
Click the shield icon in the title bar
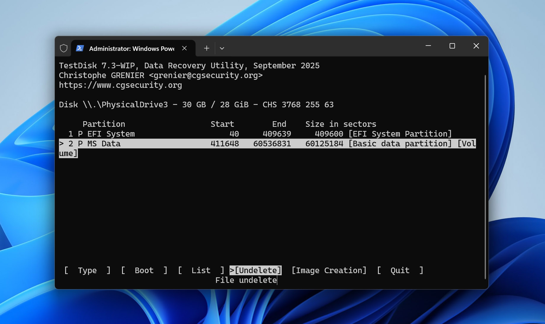[x=64, y=48]
